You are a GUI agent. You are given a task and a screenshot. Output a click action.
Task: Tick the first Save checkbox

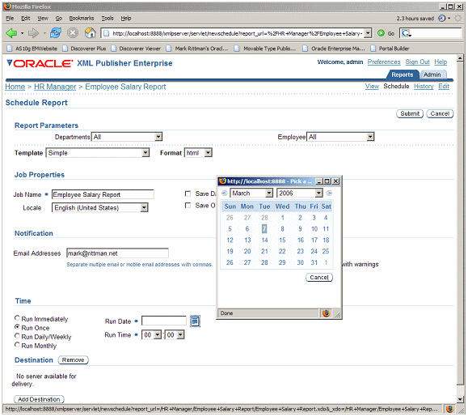point(188,194)
